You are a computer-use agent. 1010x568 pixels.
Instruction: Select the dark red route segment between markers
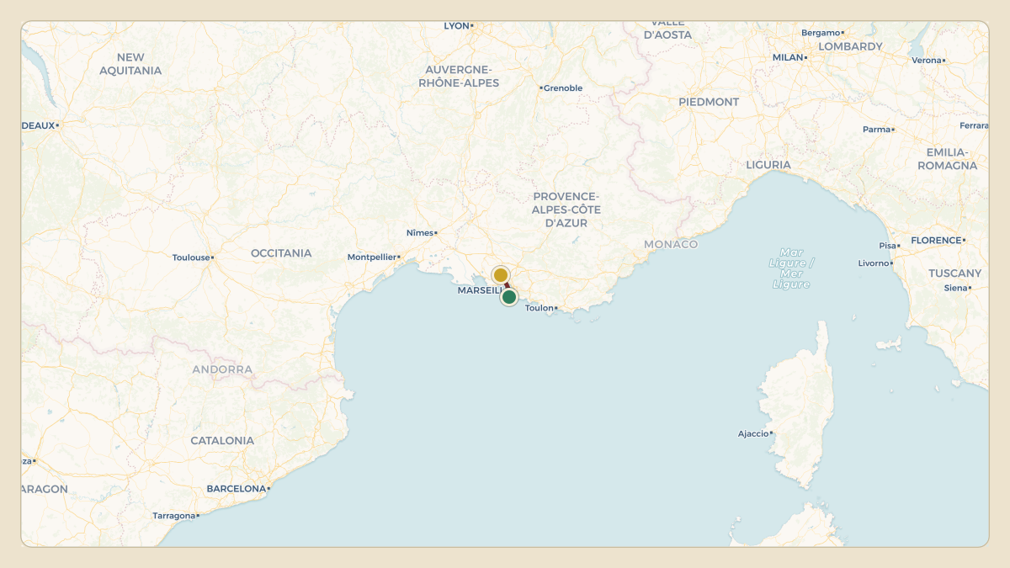[506, 286]
